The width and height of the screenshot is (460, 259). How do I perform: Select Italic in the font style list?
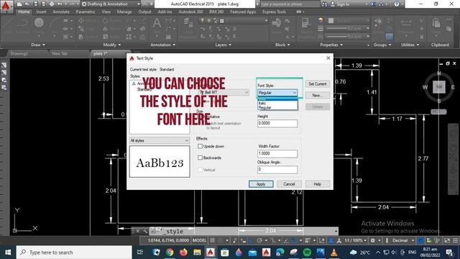(277, 104)
